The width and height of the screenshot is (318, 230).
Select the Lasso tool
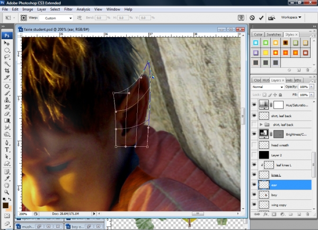tap(7, 57)
